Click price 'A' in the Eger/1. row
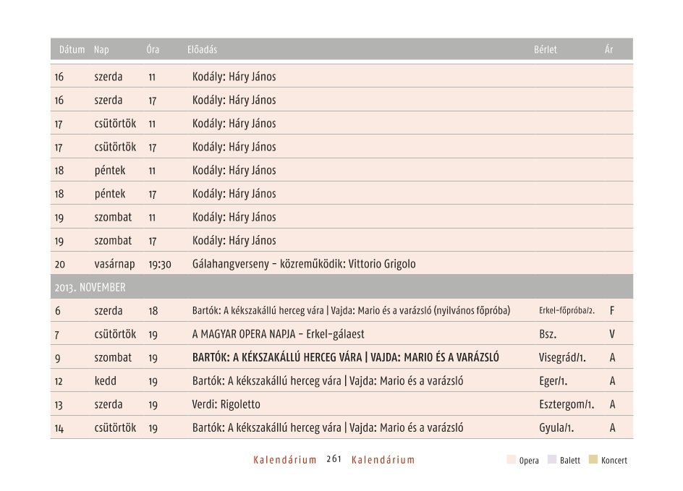This screenshot has height=491, width=683. click(612, 381)
